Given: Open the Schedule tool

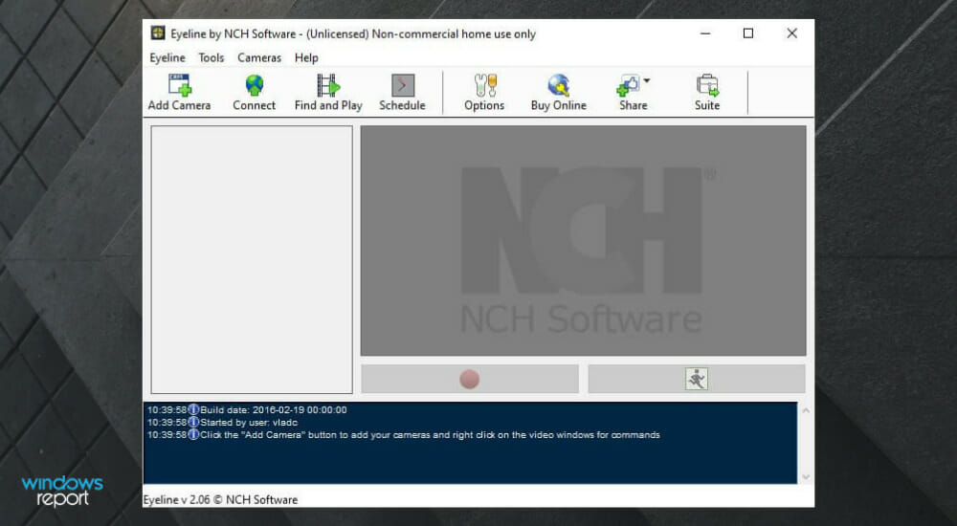Looking at the screenshot, I should click(x=402, y=92).
